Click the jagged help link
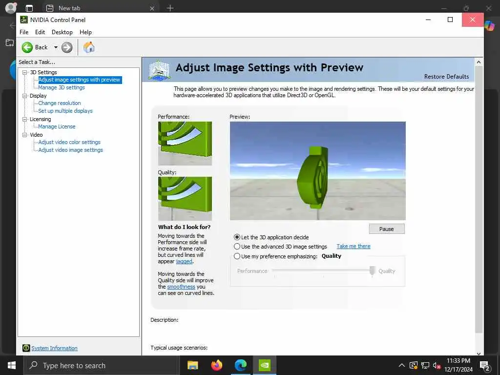The height and width of the screenshot is (375, 500). (184, 261)
